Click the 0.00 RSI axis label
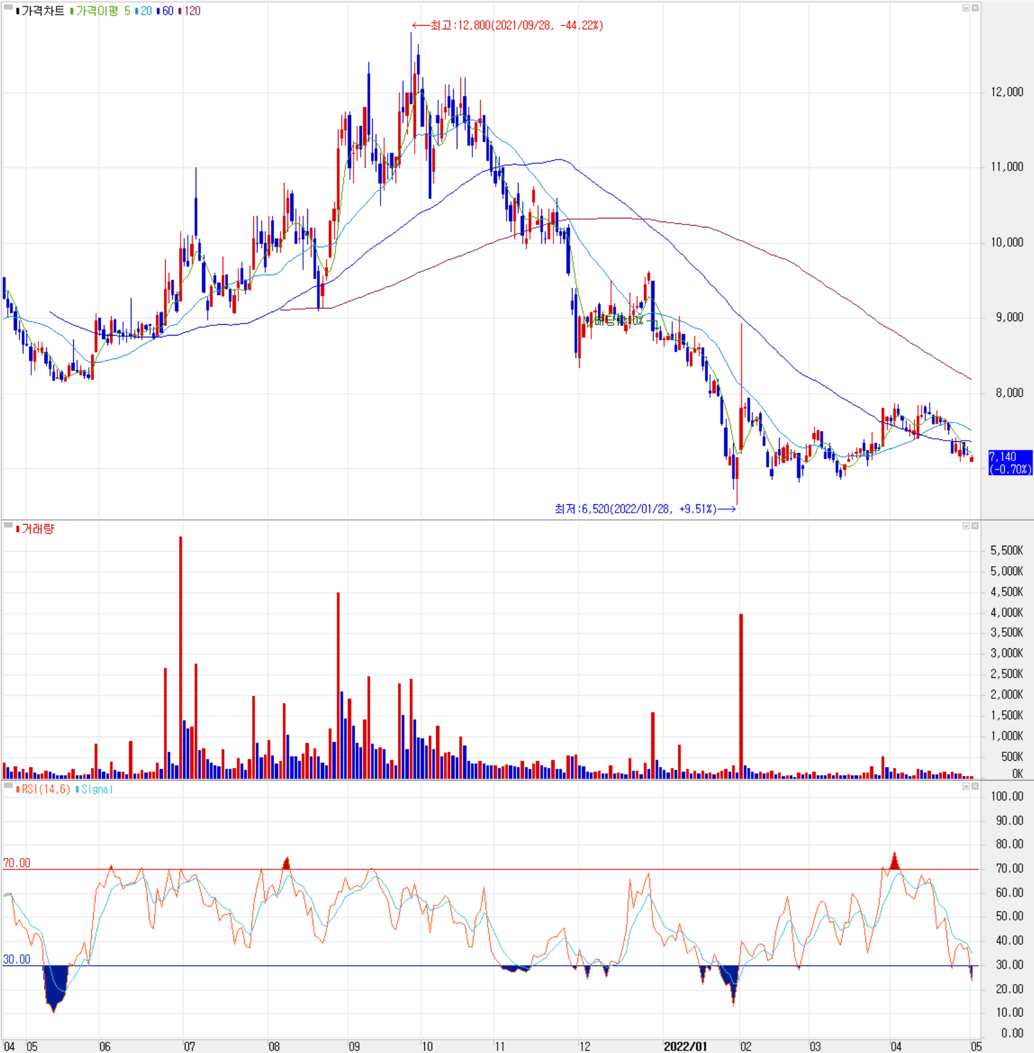The height and width of the screenshot is (1053, 1034). click(x=1012, y=1033)
